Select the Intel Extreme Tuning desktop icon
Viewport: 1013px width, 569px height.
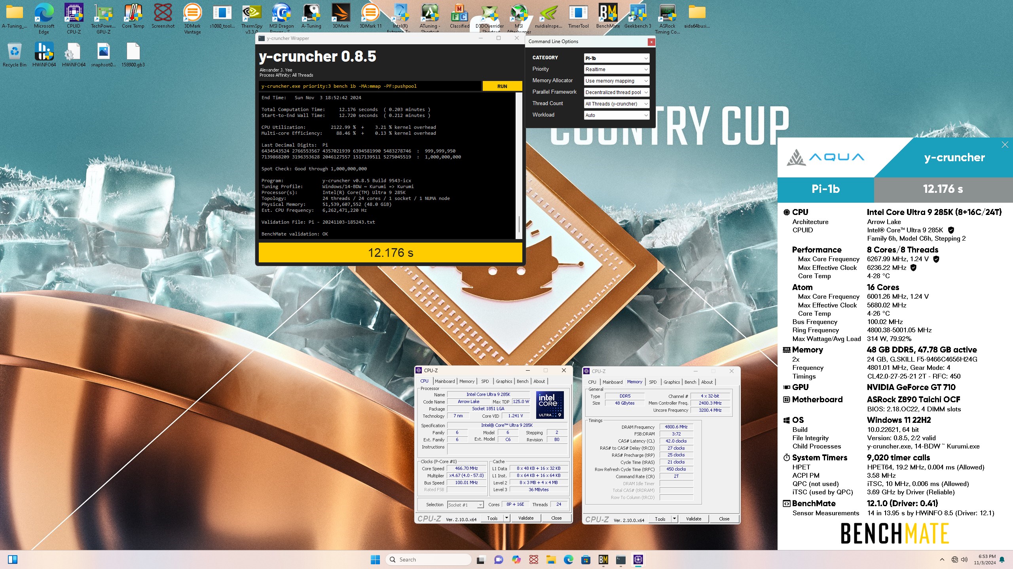[400, 18]
